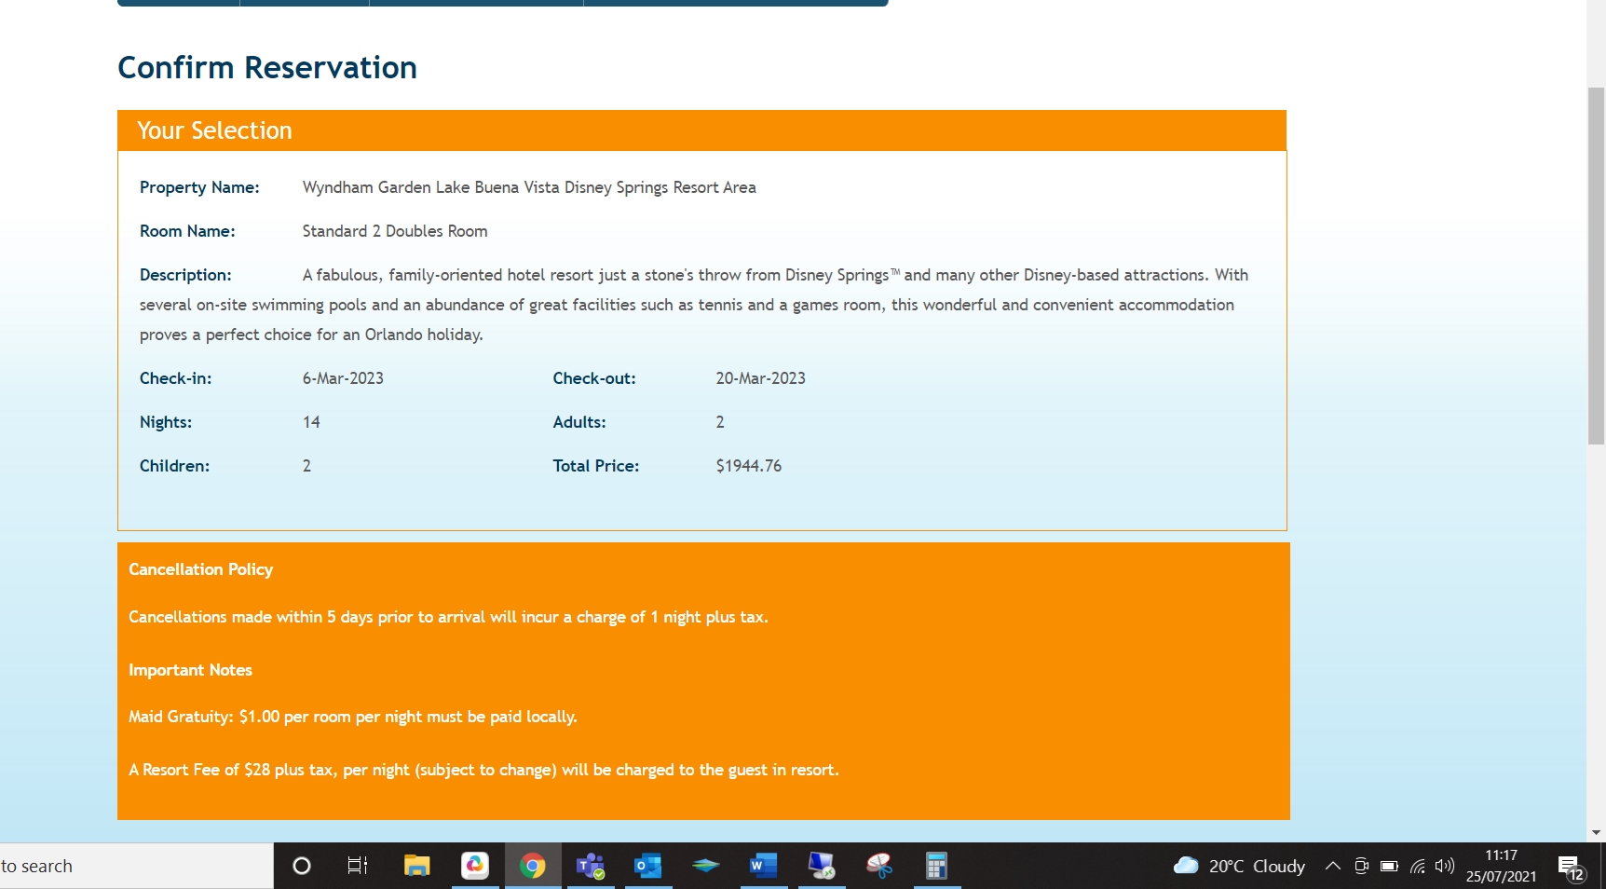Click the Standard 2 Doubles Room text
The height and width of the screenshot is (889, 1606).
tap(395, 231)
